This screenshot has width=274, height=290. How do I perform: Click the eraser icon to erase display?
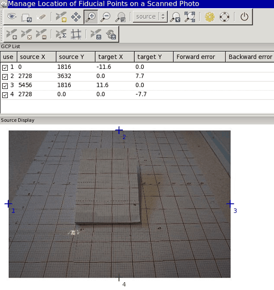[41, 17]
